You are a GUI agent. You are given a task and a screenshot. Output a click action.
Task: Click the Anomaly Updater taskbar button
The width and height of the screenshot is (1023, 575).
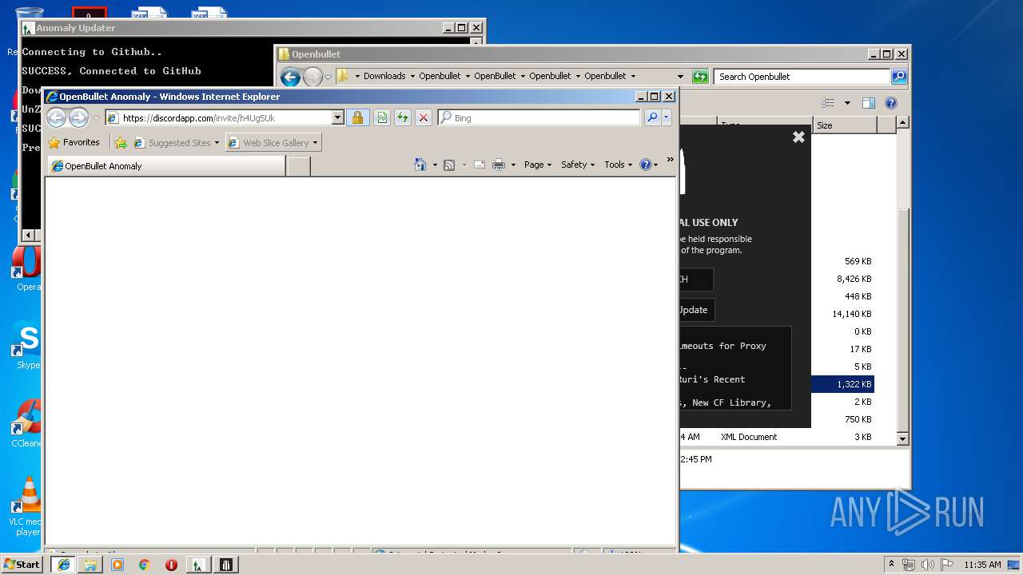[x=198, y=565]
